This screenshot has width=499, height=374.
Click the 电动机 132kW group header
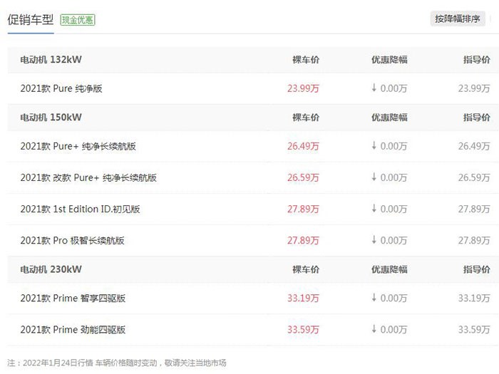[x=51, y=59]
